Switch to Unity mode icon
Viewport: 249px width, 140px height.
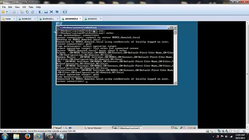point(57,12)
